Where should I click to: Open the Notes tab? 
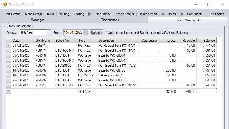coord(172,14)
